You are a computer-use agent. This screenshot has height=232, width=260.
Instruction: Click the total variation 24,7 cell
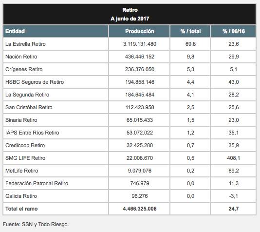(x=233, y=209)
